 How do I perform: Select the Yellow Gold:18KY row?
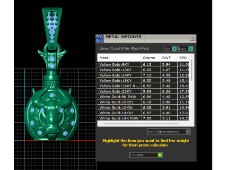[143, 81]
